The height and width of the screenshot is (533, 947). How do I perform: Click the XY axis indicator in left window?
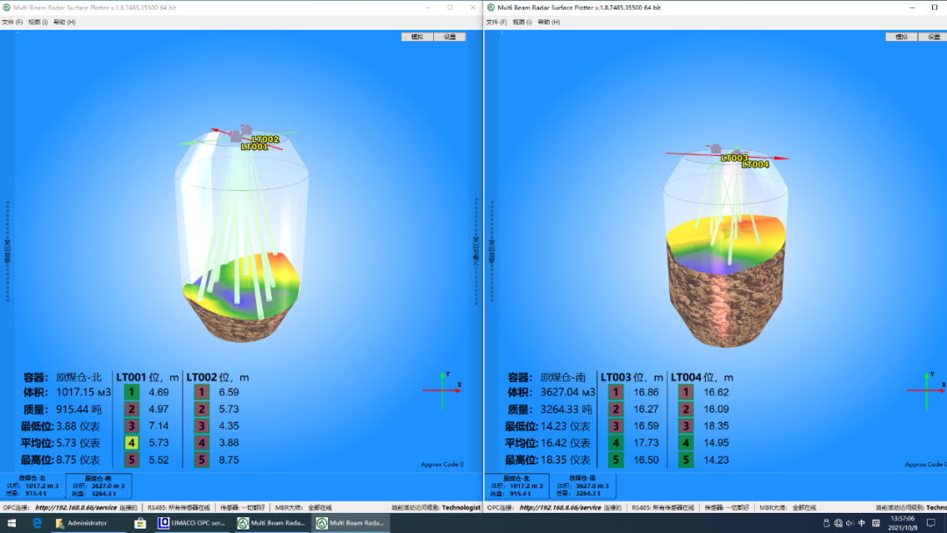(442, 390)
